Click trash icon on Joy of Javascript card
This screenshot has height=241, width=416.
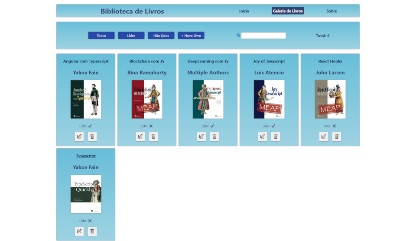coord(276,137)
